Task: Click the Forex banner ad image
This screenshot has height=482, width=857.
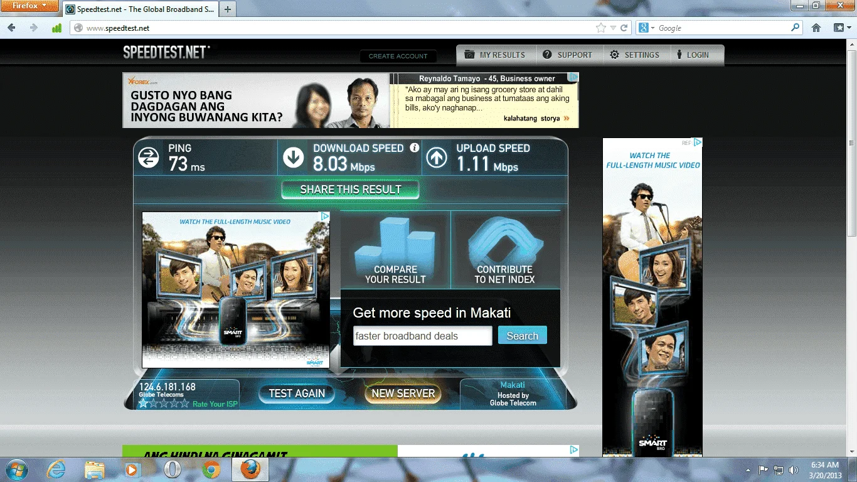Action: click(x=256, y=100)
